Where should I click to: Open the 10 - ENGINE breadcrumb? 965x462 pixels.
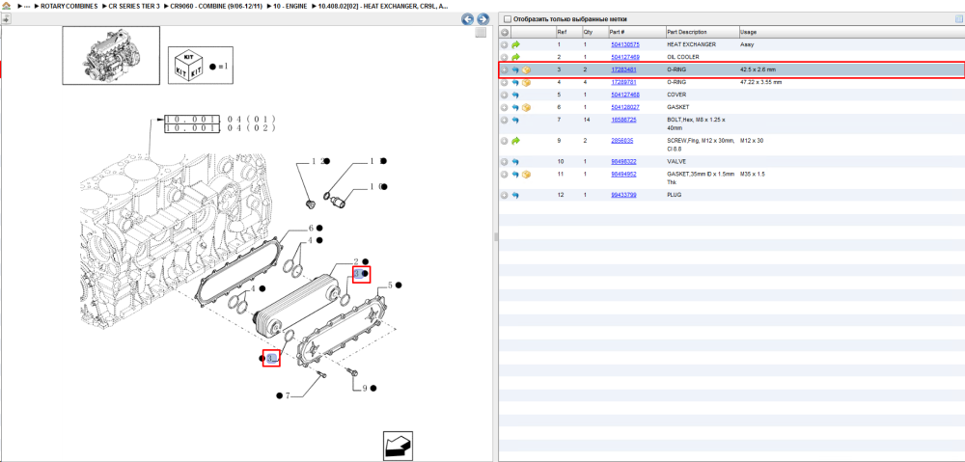tap(290, 6)
